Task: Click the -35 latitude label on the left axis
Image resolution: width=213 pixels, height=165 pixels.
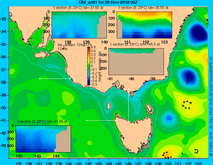Action: tap(3, 44)
